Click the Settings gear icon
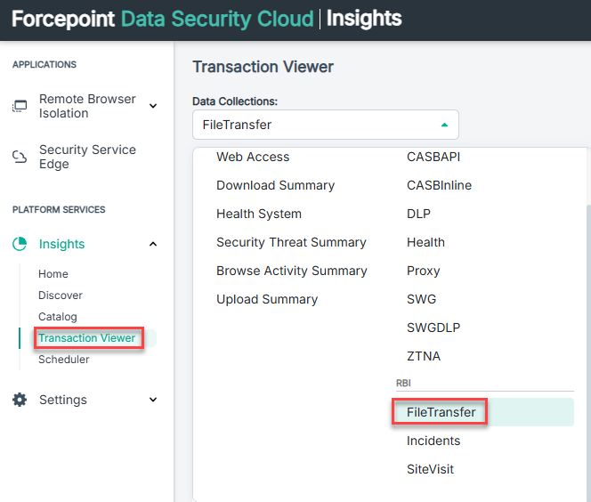The width and height of the screenshot is (591, 502). point(20,400)
